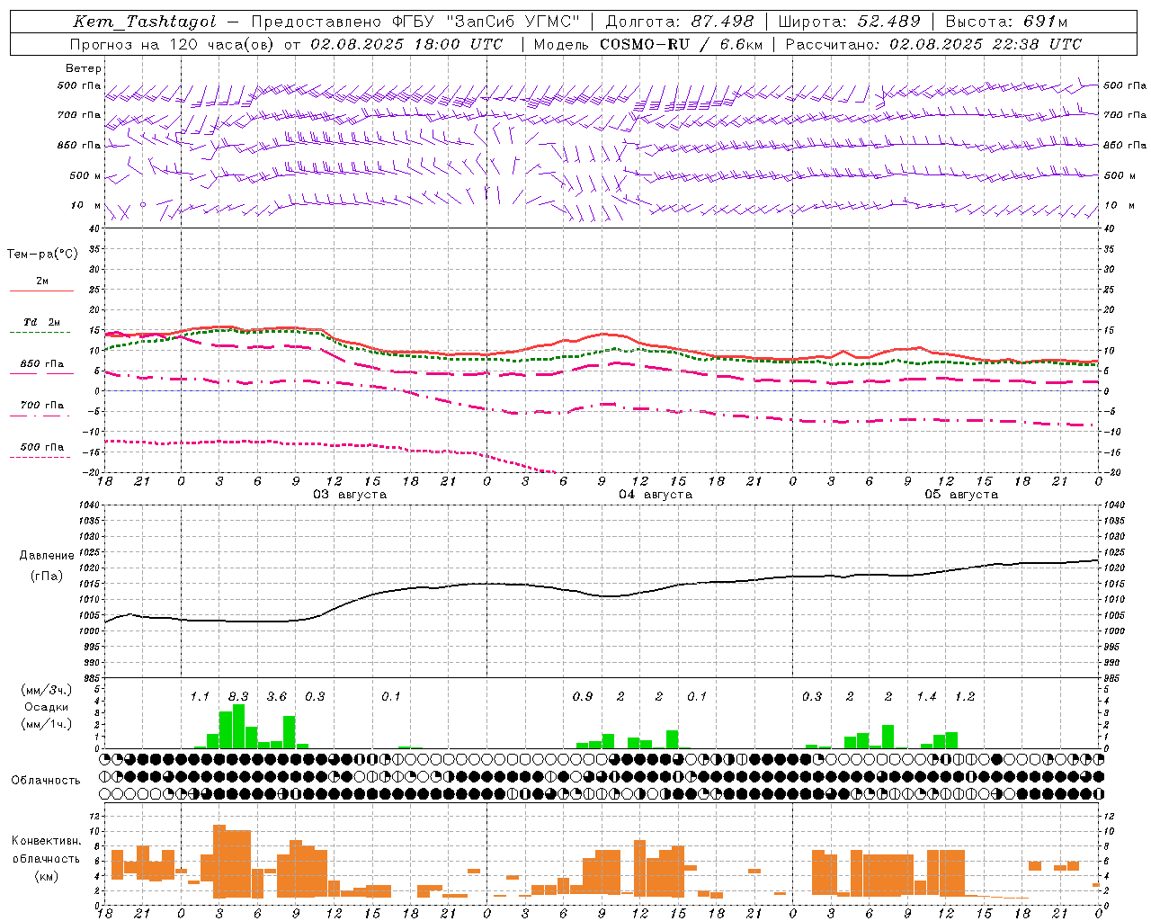Select the '3.6' precipitation total value
The width and height of the screenshot is (1151, 921).
click(x=277, y=697)
